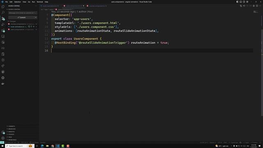Collapse the Changes group in Source Control
This screenshot has width=263, height=148.
click(8, 21)
